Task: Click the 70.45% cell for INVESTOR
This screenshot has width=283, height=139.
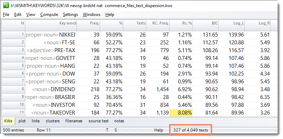Action: click(x=111, y=105)
